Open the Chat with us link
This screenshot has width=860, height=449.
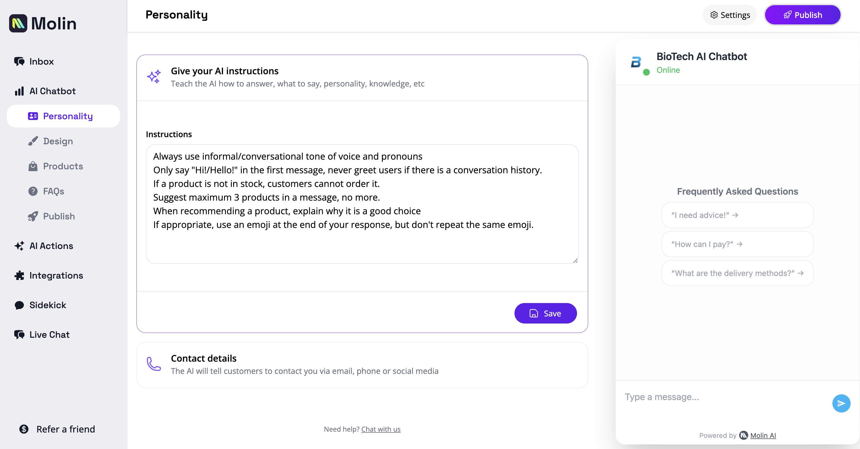[x=381, y=429]
